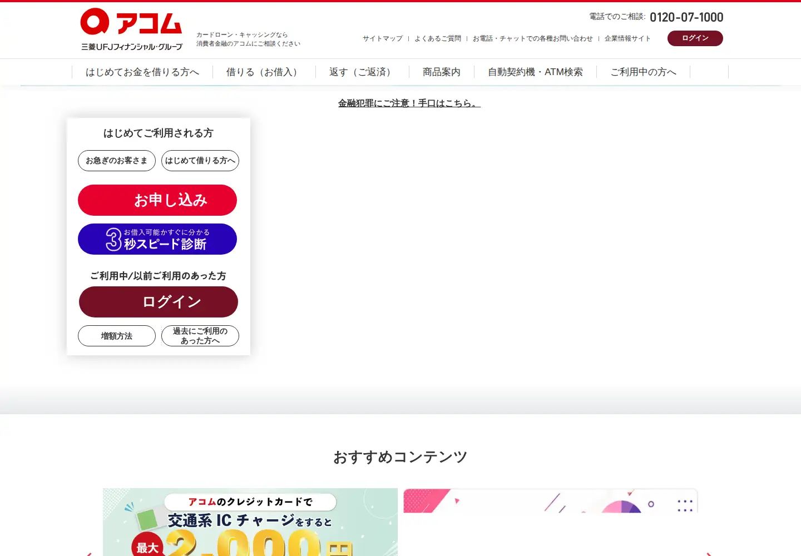Click the 電話でのご相談 label
Viewport: 801px width, 556px height.
[617, 17]
